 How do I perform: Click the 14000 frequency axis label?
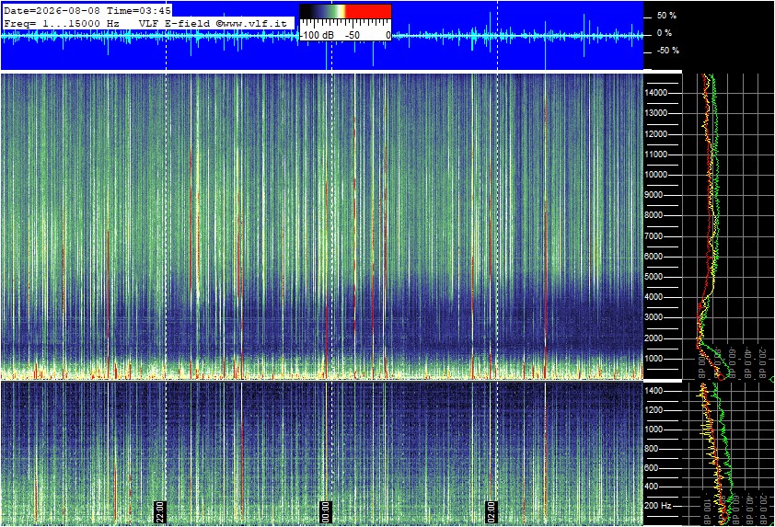click(x=656, y=93)
